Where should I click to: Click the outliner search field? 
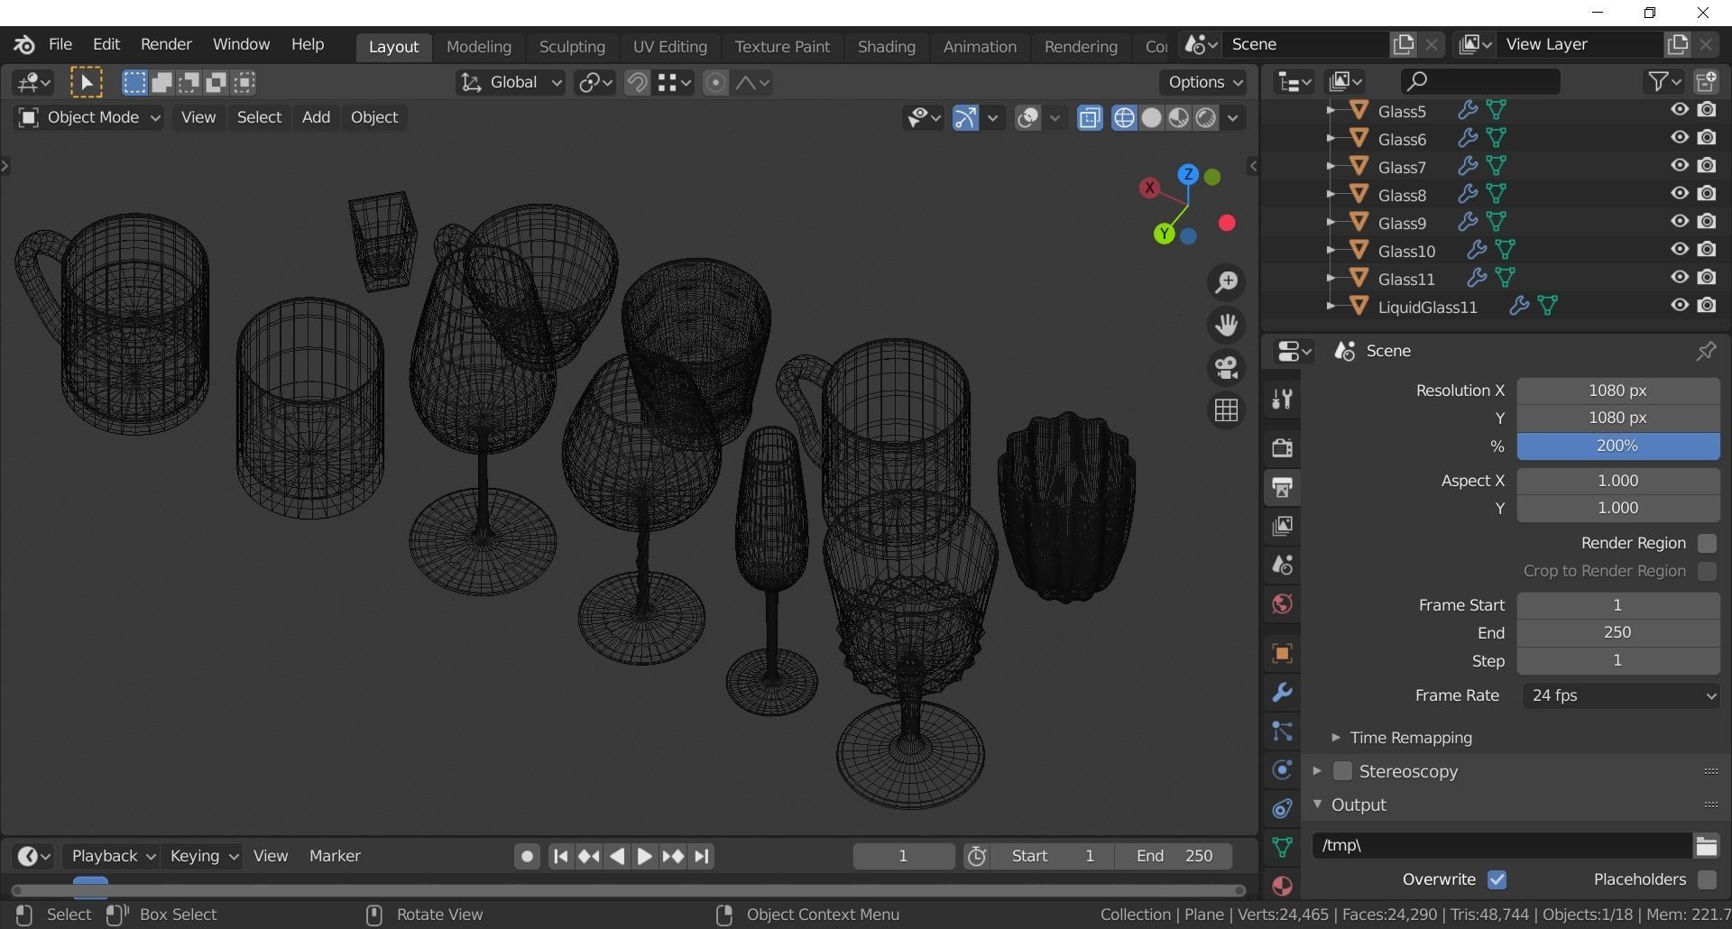[x=1480, y=82]
